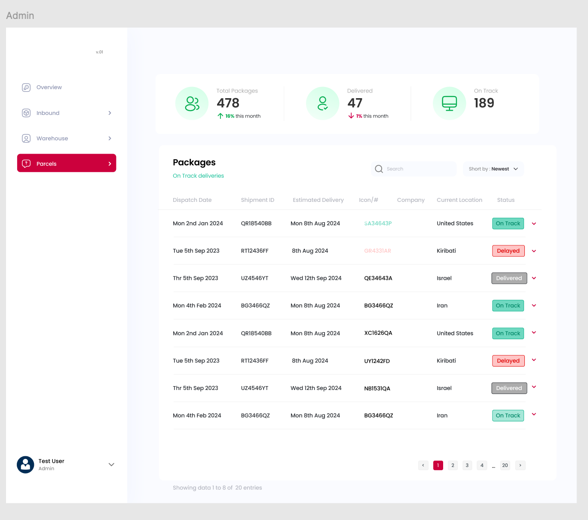Go to the Overview menu item
The width and height of the screenshot is (588, 520).
[49, 87]
